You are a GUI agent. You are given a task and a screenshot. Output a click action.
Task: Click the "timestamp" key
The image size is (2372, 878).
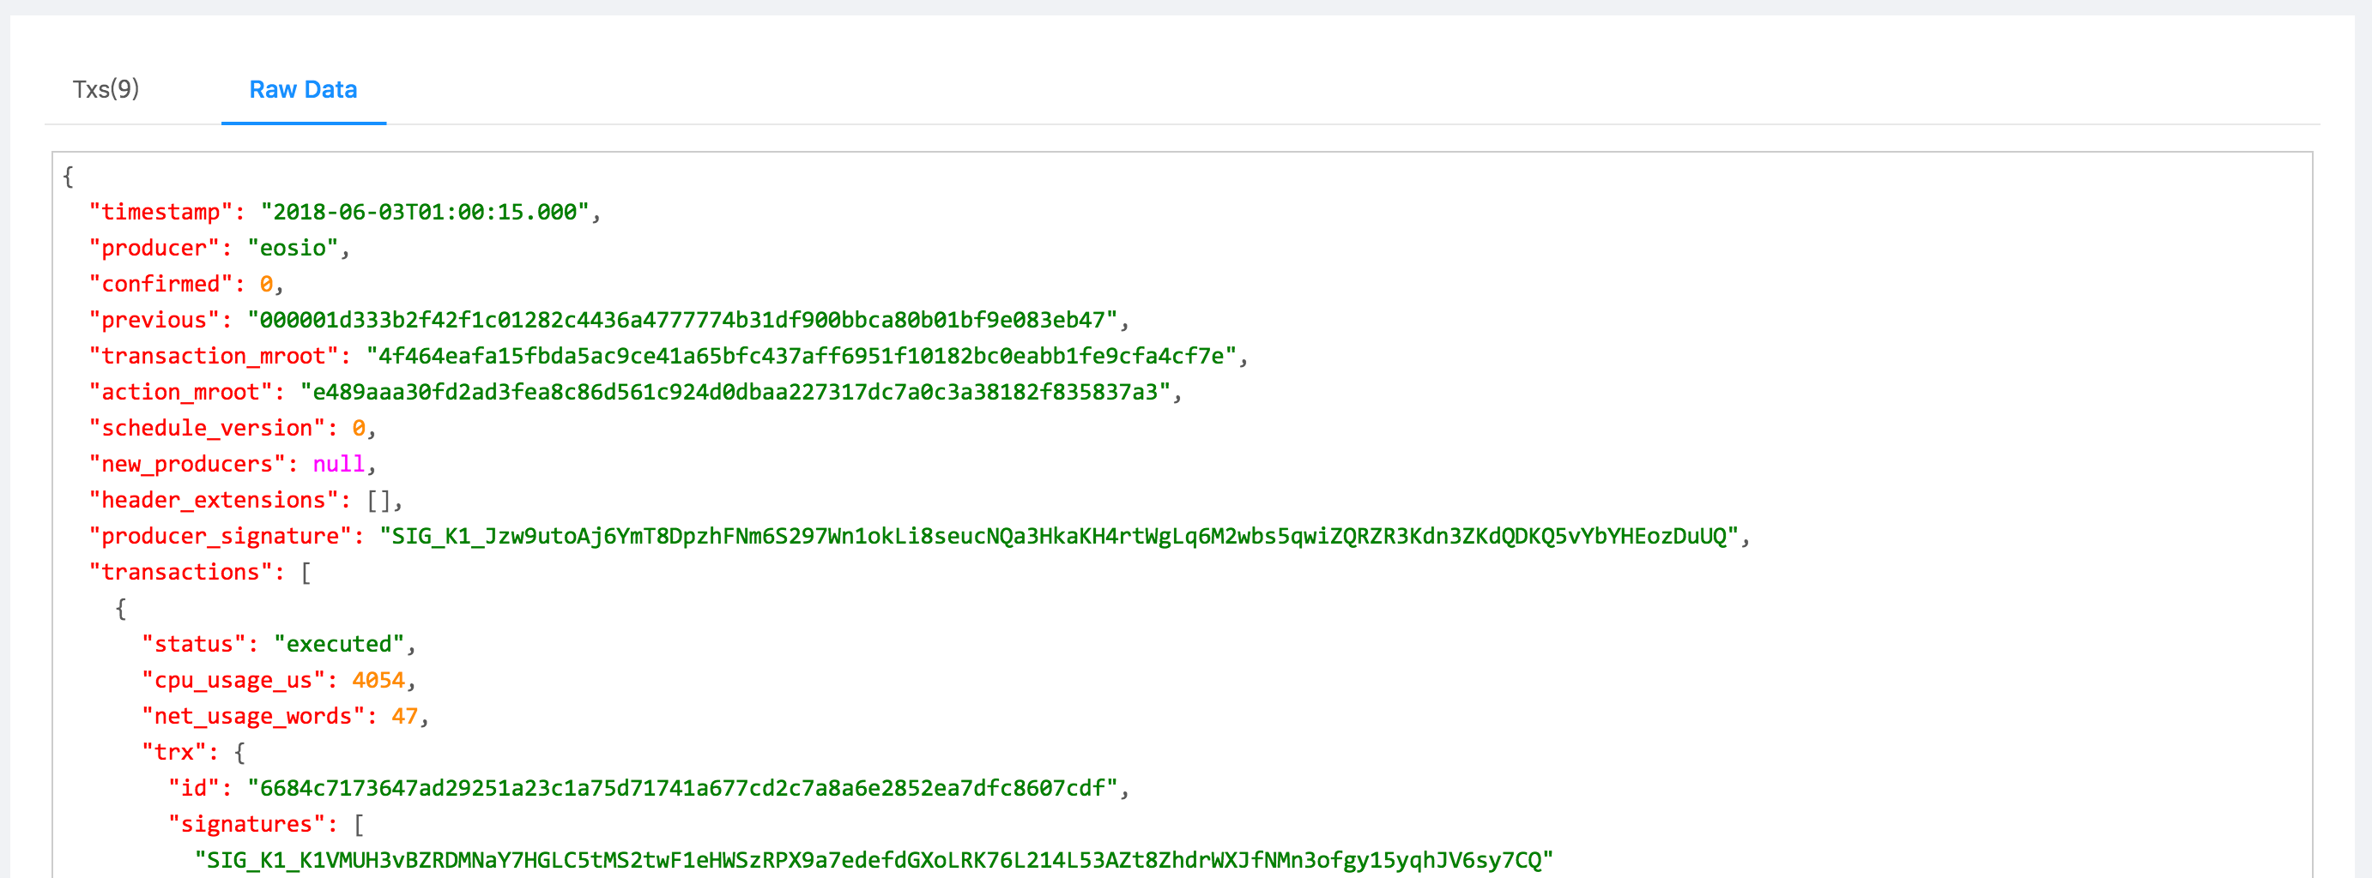coord(161,212)
